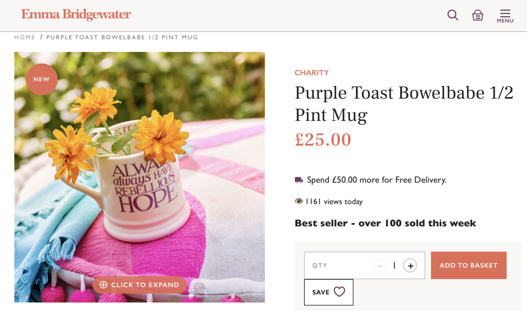Click the NEW badge on image
This screenshot has height=311, width=527.
[x=42, y=79]
